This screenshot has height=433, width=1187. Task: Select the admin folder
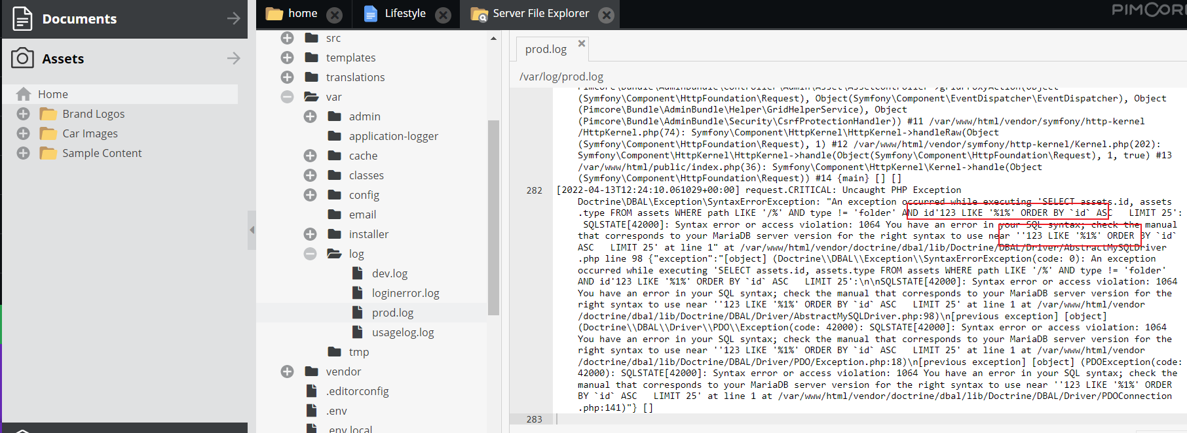[x=364, y=116]
